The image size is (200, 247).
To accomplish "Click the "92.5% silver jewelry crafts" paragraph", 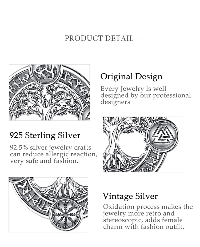I will pyautogui.click(x=53, y=154).
